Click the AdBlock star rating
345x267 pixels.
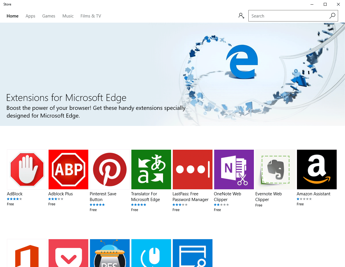tap(14, 199)
